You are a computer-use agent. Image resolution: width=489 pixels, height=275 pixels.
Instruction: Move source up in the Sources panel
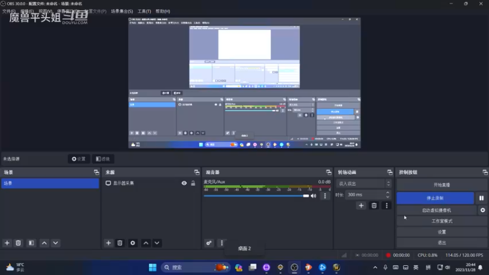click(x=145, y=243)
